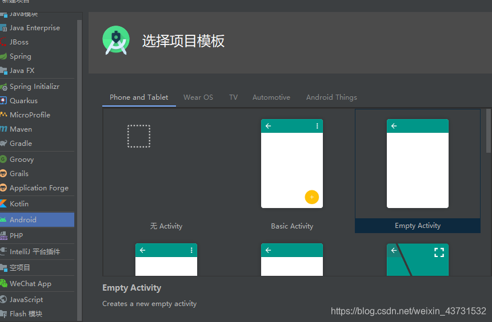Click the JavaScript globe icon
The height and width of the screenshot is (322, 492).
(3, 299)
